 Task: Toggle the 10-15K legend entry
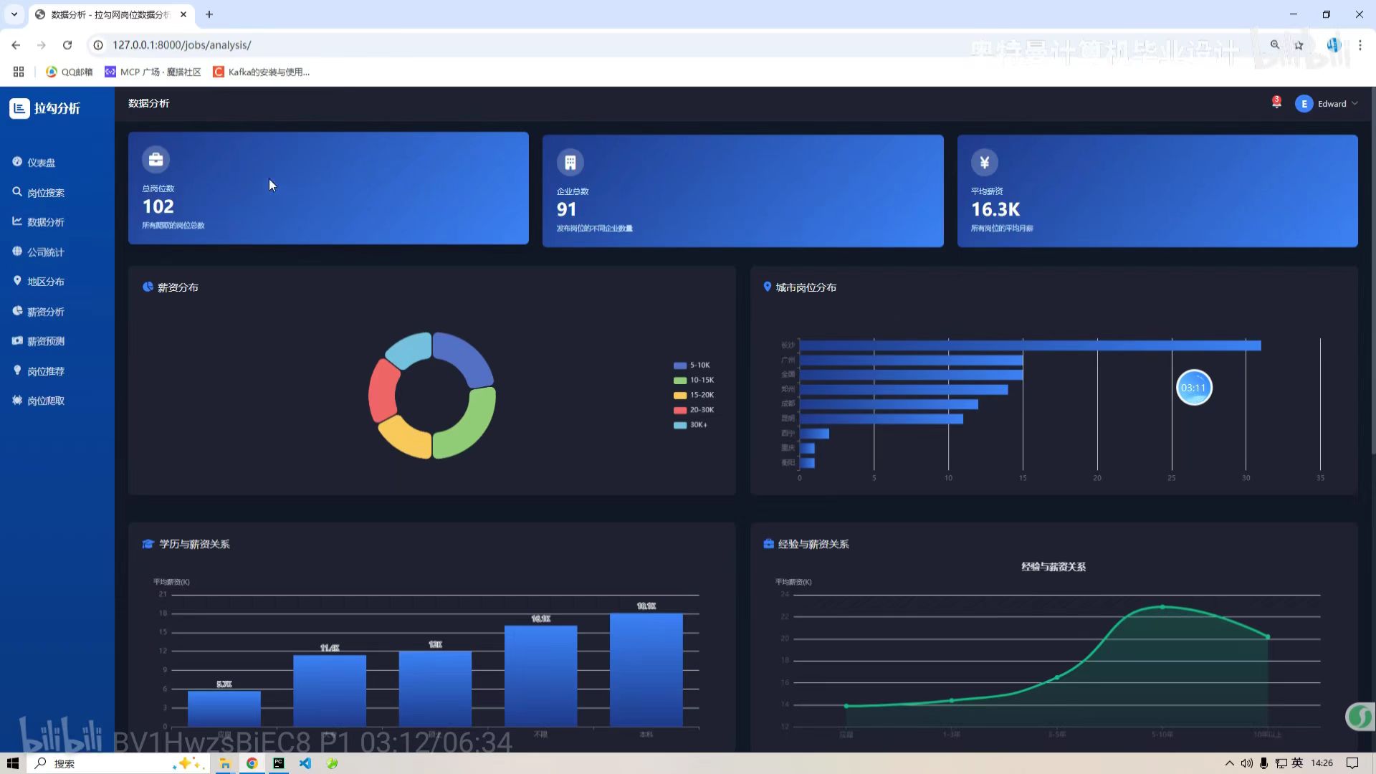(694, 381)
